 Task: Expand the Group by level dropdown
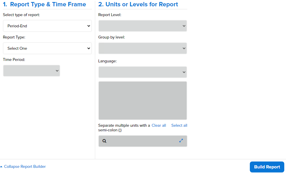(143, 48)
